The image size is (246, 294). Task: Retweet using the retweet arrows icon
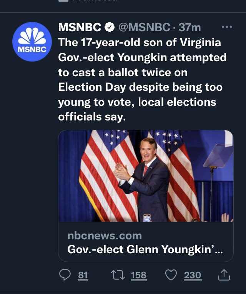pyautogui.click(x=118, y=275)
